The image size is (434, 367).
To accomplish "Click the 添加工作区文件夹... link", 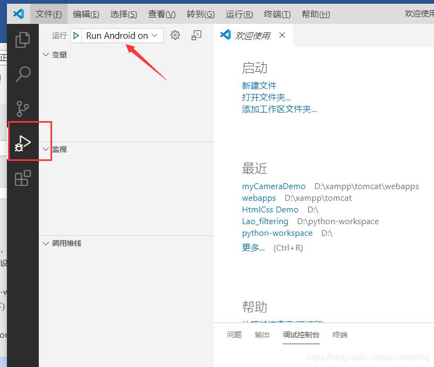I will pyautogui.click(x=279, y=109).
